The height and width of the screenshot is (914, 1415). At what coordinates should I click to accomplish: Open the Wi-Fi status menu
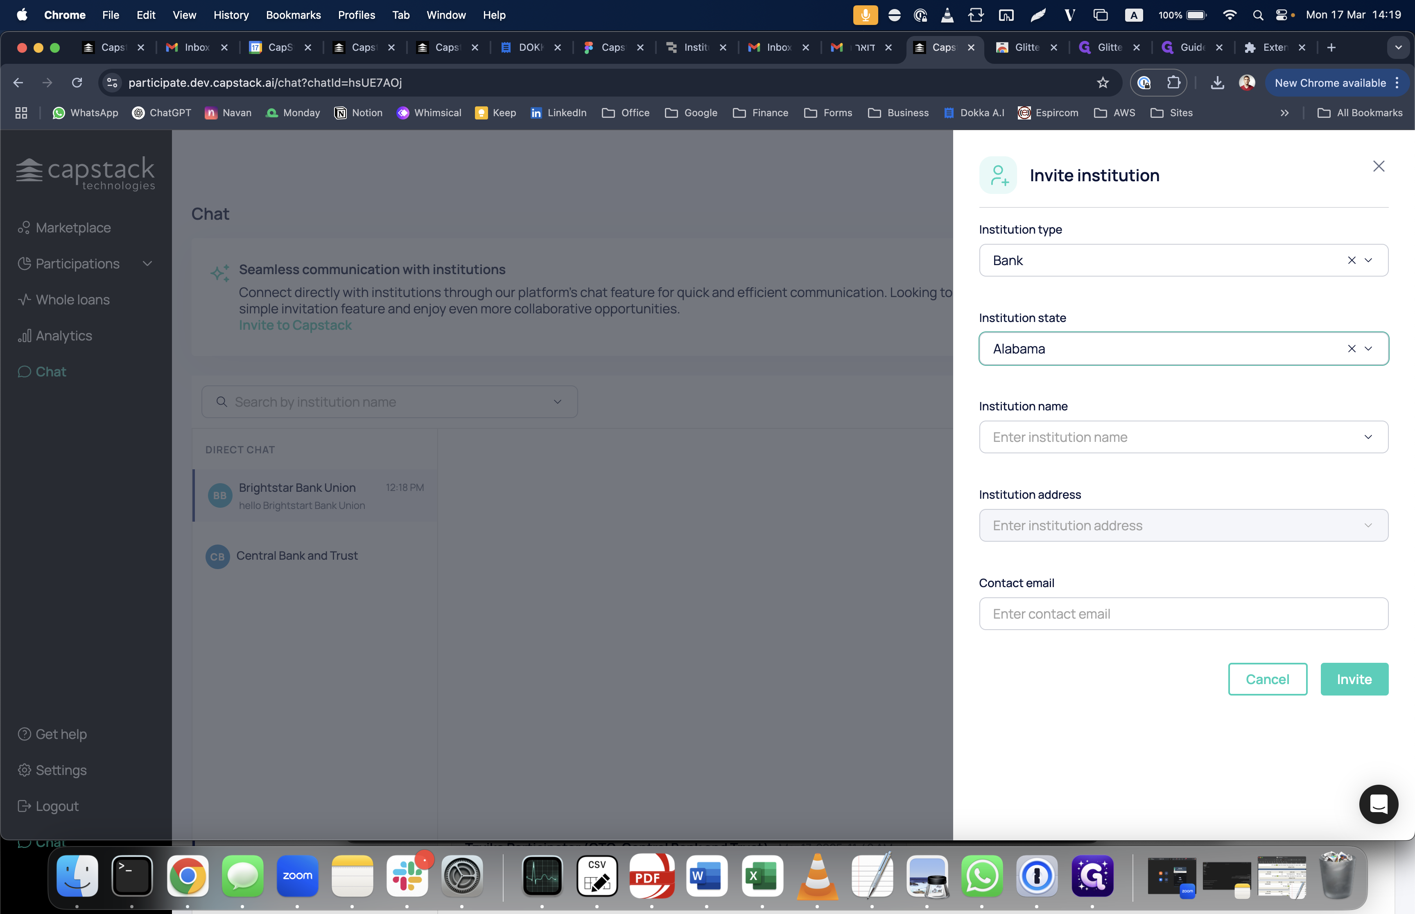[x=1230, y=15]
